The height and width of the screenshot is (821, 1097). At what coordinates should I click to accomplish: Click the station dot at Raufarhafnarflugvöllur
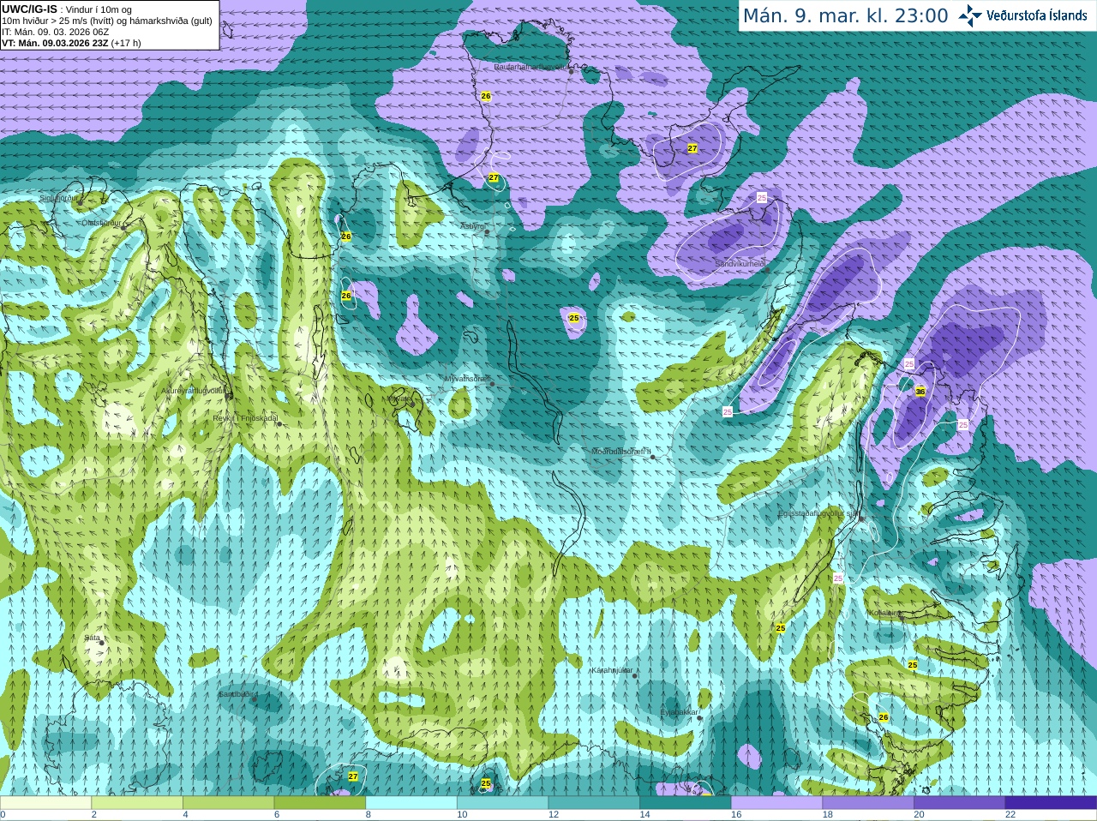[572, 71]
